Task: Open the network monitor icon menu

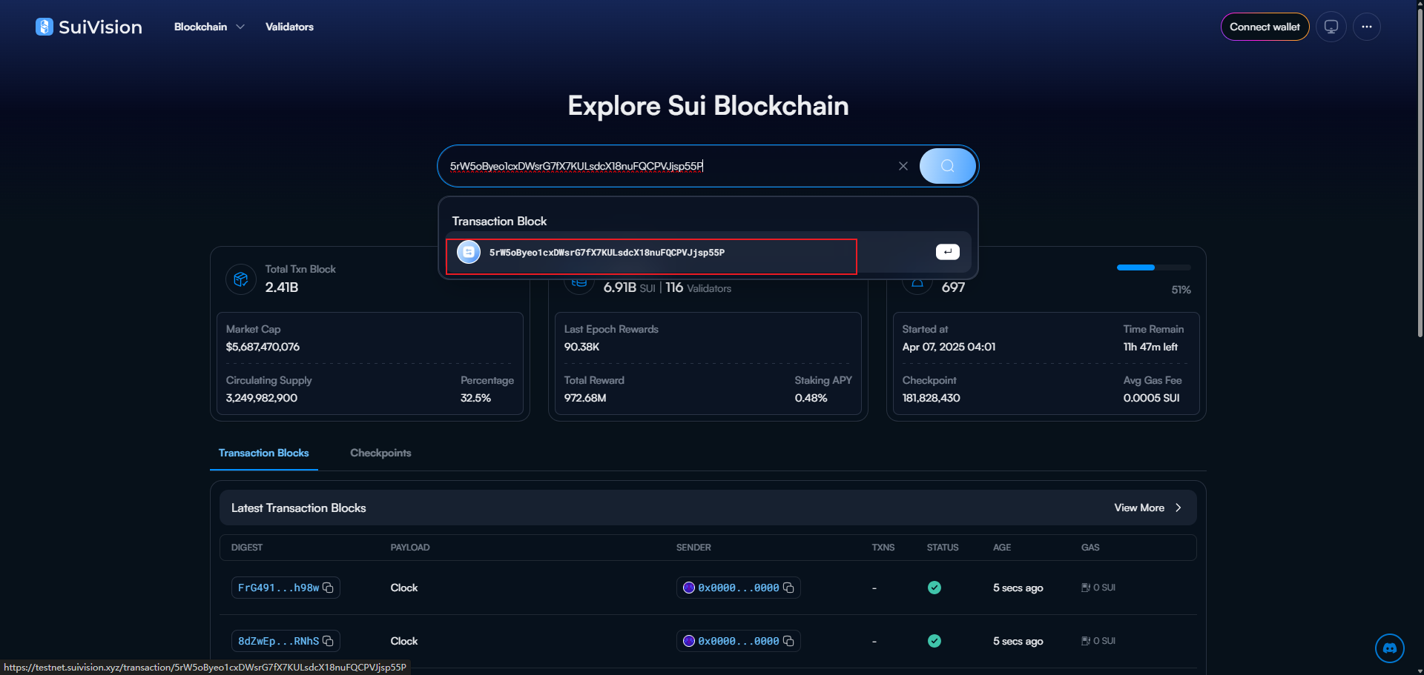Action: 1331,27
